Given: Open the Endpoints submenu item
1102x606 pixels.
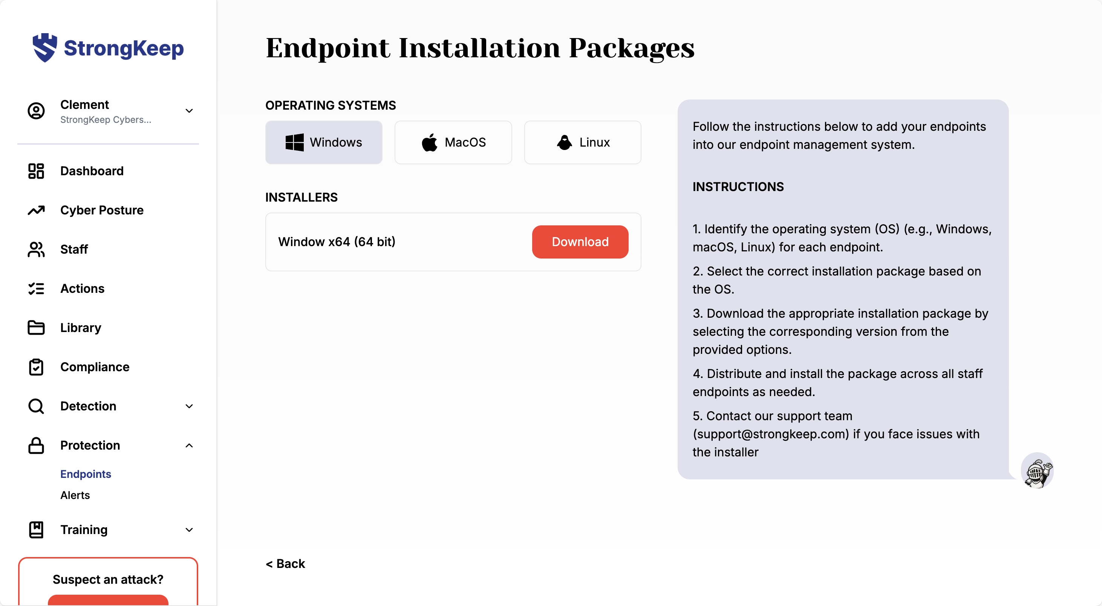Looking at the screenshot, I should [86, 474].
